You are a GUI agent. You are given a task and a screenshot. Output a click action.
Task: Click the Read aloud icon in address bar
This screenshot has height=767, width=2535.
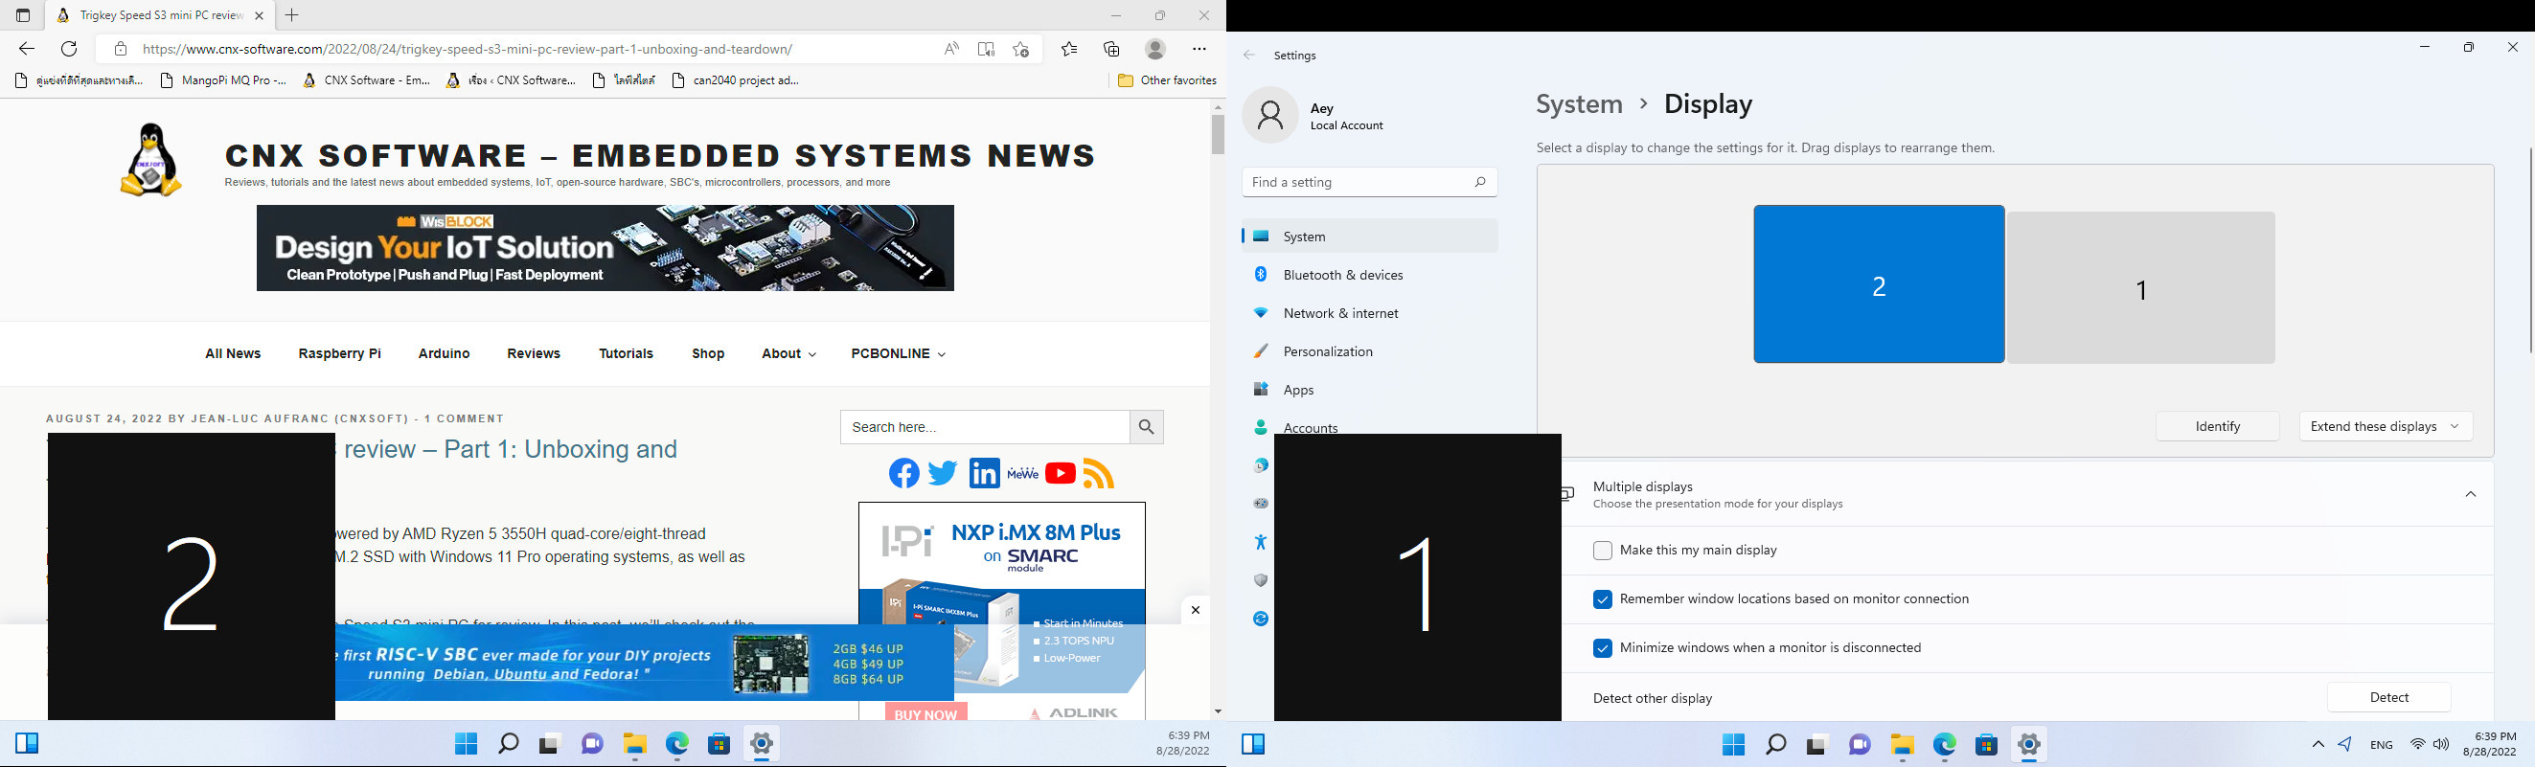(x=951, y=49)
